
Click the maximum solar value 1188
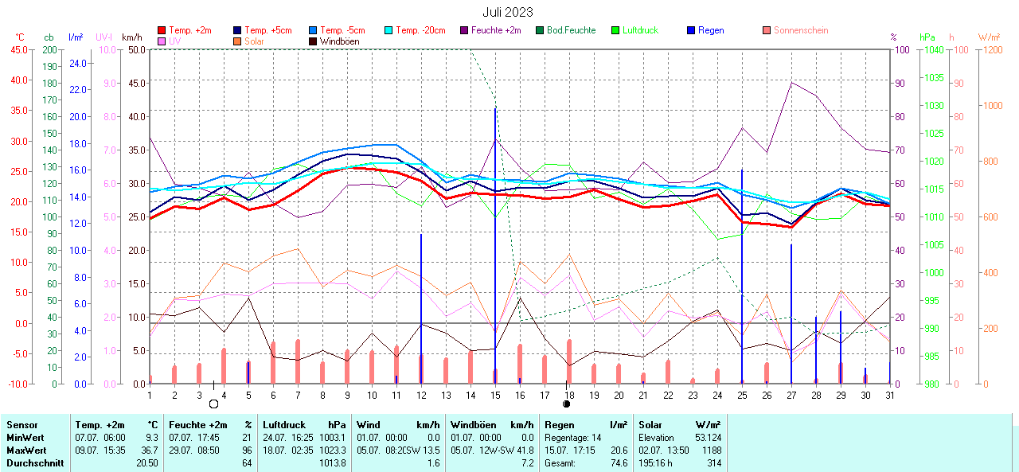[712, 450]
